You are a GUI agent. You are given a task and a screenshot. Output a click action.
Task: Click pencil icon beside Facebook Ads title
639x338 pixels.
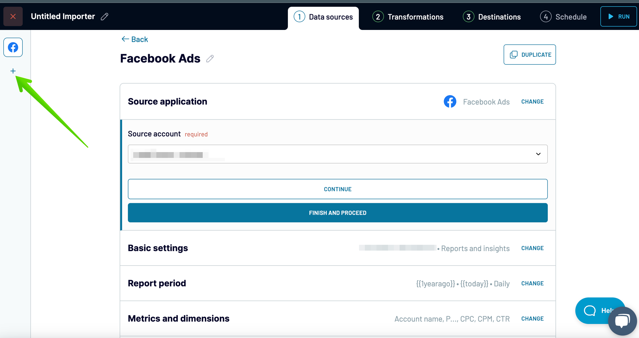[210, 59]
